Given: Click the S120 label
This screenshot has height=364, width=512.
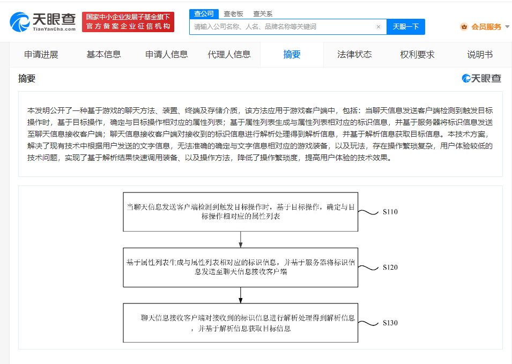Looking at the screenshot, I should pos(390,268).
